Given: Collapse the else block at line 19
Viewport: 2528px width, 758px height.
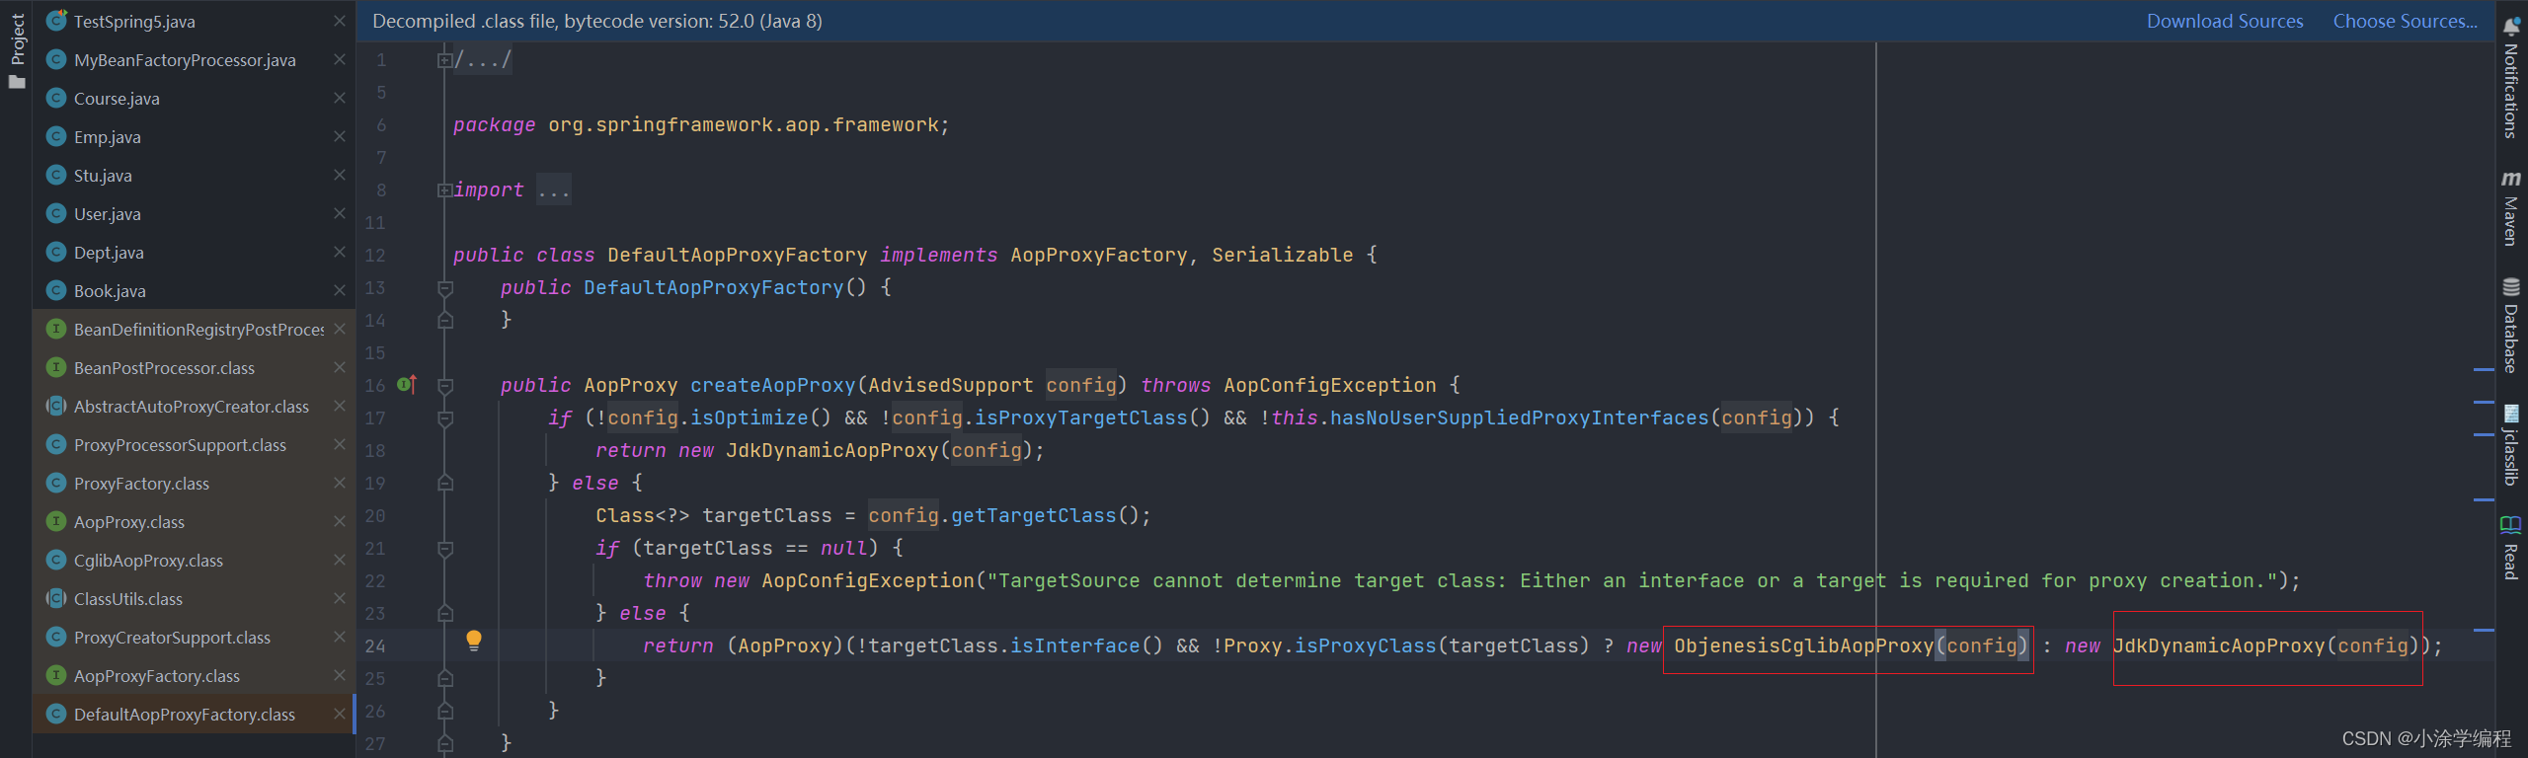Looking at the screenshot, I should coord(445,483).
